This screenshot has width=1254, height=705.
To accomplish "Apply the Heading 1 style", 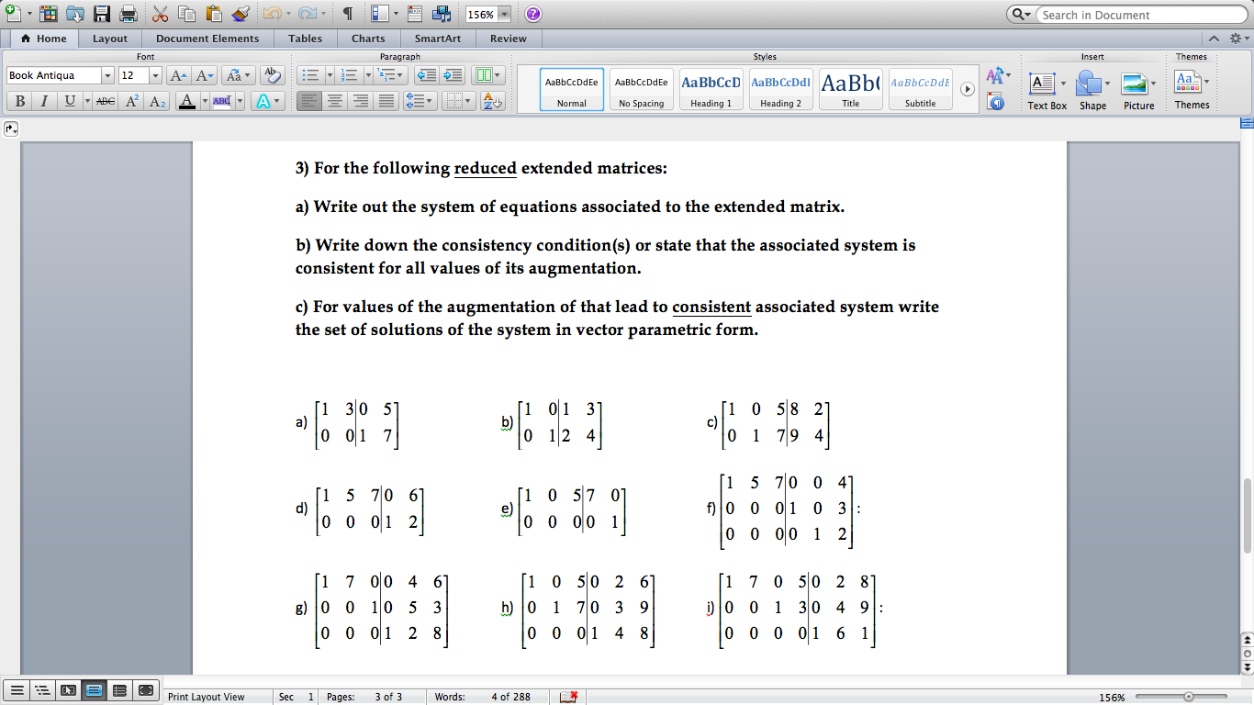I will click(711, 88).
